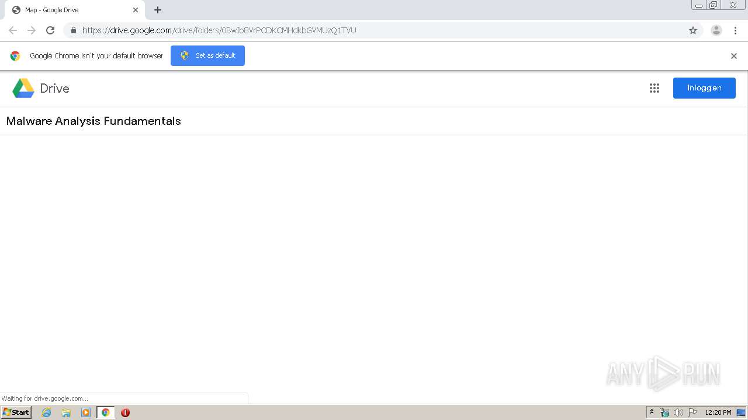Screen dimensions: 748x420
Task: Click the Malware Analysis Fundamentals folder title
Action: click(93, 121)
